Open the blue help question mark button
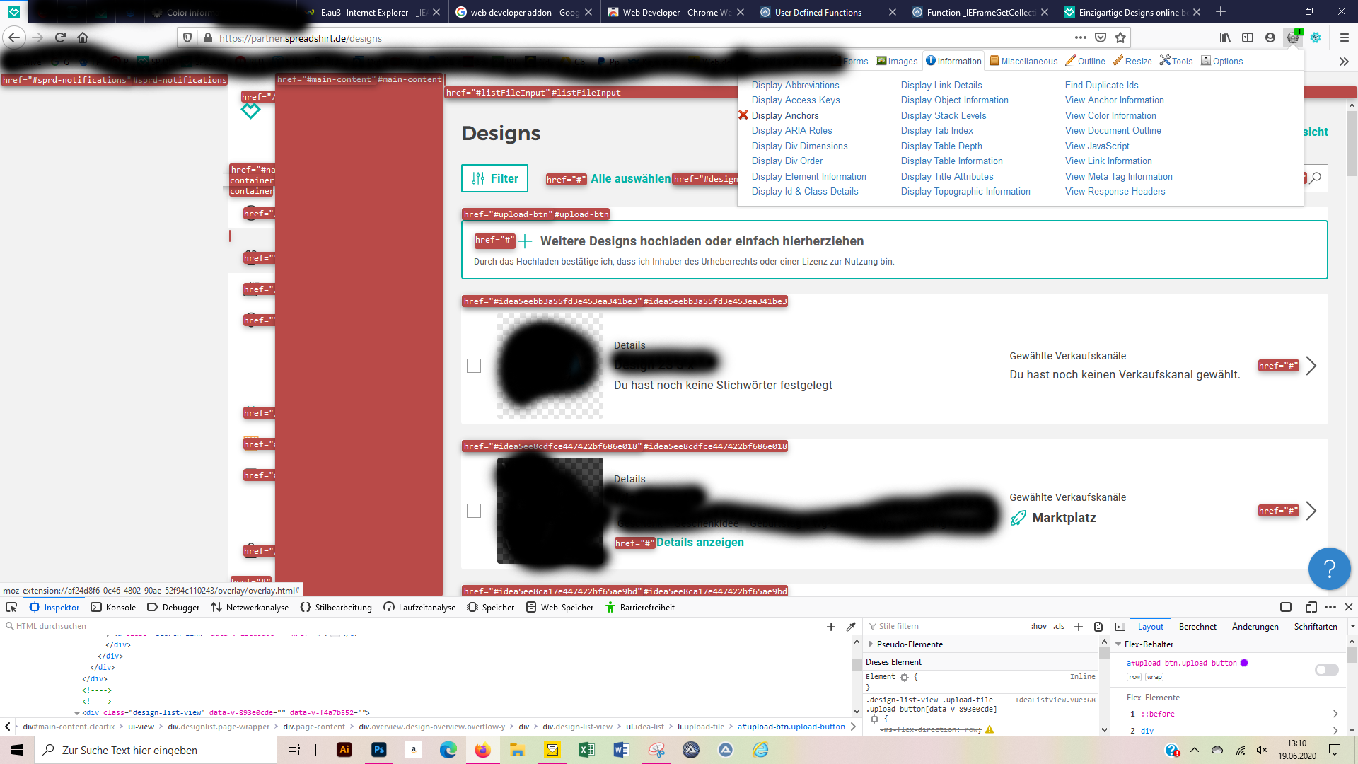This screenshot has width=1358, height=764. pyautogui.click(x=1329, y=568)
